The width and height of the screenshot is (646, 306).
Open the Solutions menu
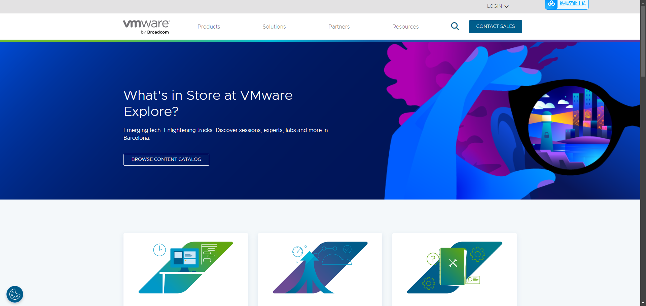click(x=274, y=27)
